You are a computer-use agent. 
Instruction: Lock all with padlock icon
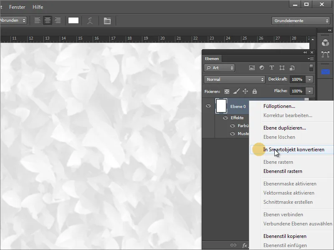(255, 91)
